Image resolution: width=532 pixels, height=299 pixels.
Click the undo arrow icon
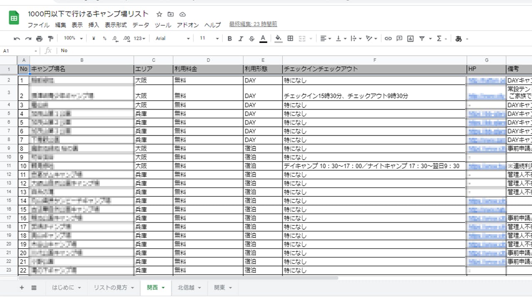pos(17,39)
